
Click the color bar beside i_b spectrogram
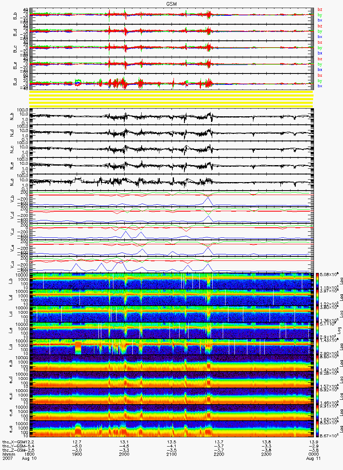(x=317, y=281)
